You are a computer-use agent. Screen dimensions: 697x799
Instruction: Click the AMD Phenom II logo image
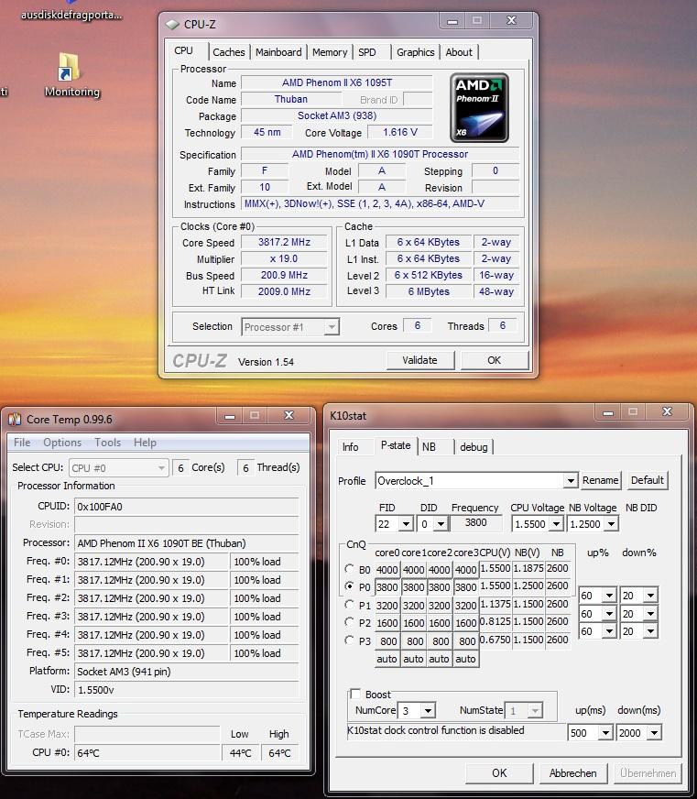(479, 107)
